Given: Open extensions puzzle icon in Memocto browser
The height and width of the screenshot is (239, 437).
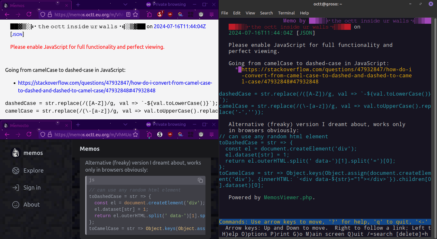Looking at the screenshot, I should [149, 134].
